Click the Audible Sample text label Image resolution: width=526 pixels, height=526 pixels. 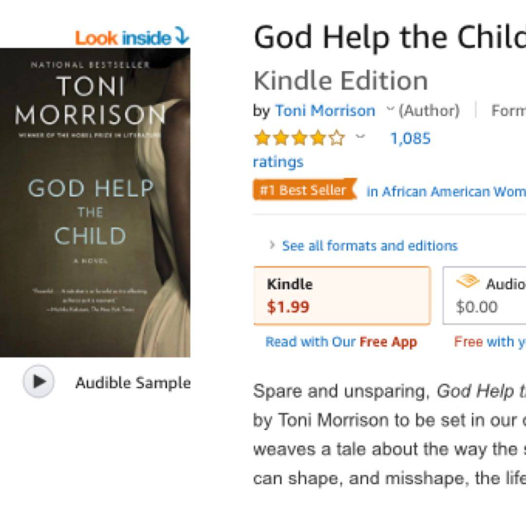pos(132,383)
